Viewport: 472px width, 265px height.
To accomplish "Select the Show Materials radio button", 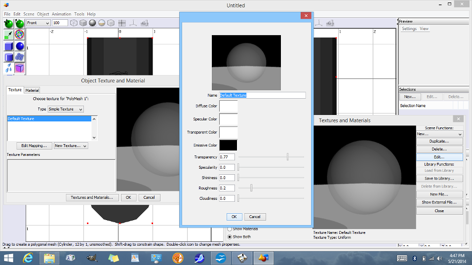I will [230, 229].
